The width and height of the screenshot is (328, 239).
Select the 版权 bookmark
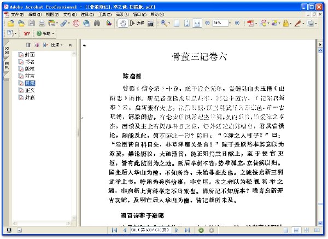30,69
